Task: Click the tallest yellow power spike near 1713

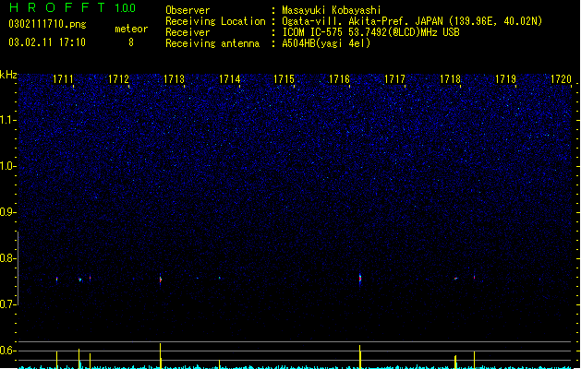Action: (x=161, y=355)
